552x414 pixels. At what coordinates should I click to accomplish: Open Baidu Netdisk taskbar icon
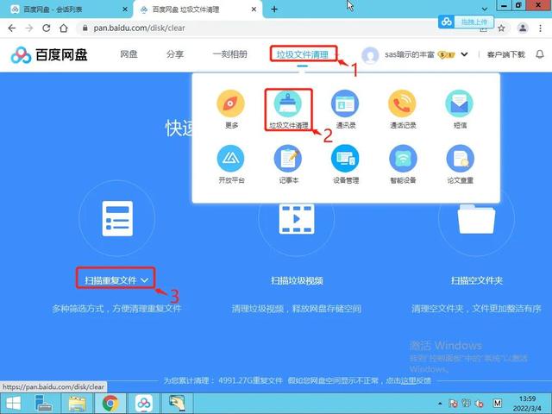[144, 404]
